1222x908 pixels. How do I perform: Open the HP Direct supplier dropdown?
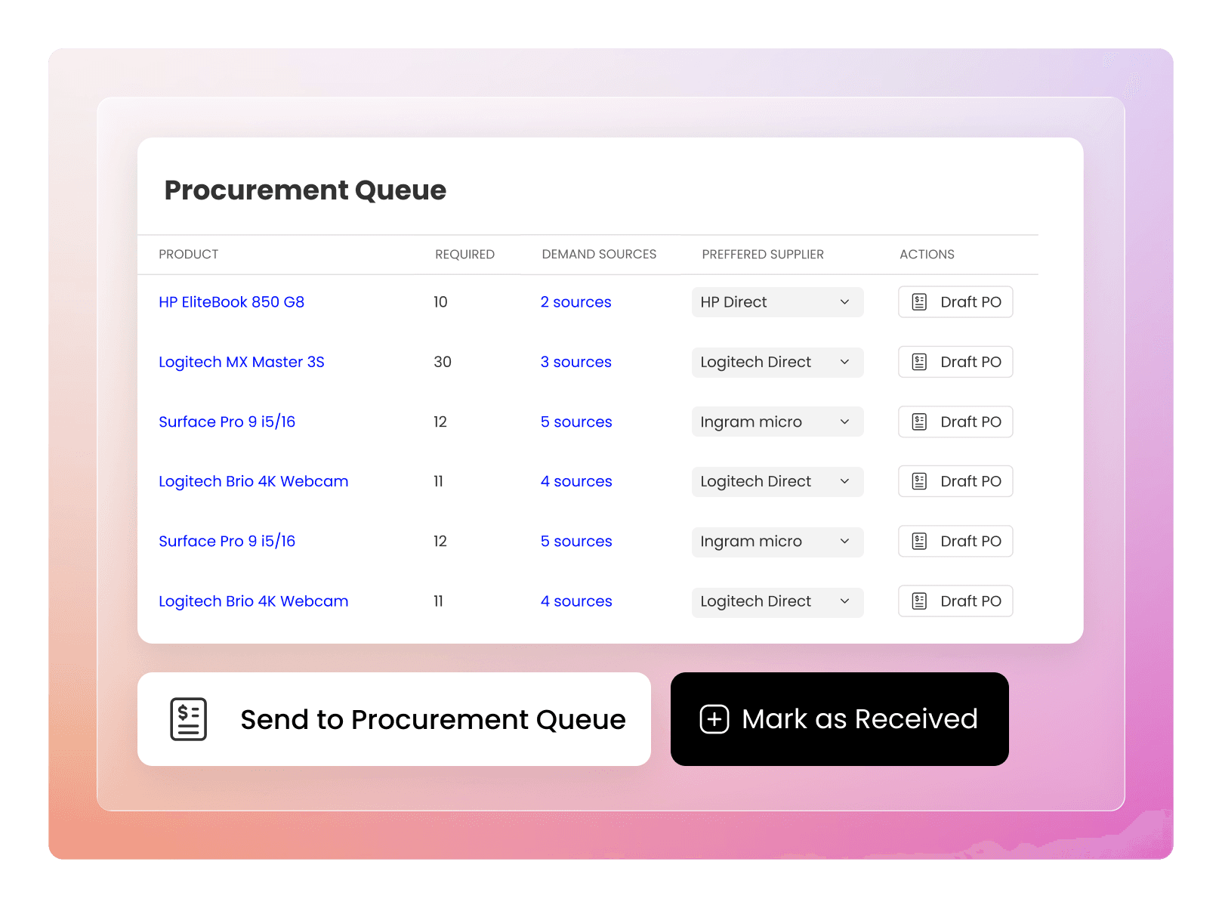click(777, 302)
